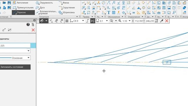Click Запомнить состояние button
Viewport: 188px width, 106px height.
coord(15,67)
